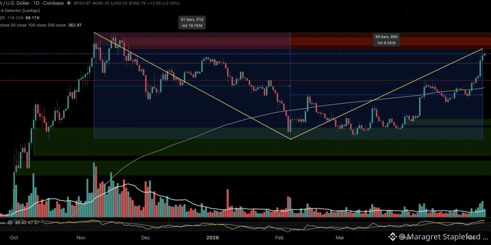Click the moving average value 362.97

pyautogui.click(x=75, y=25)
